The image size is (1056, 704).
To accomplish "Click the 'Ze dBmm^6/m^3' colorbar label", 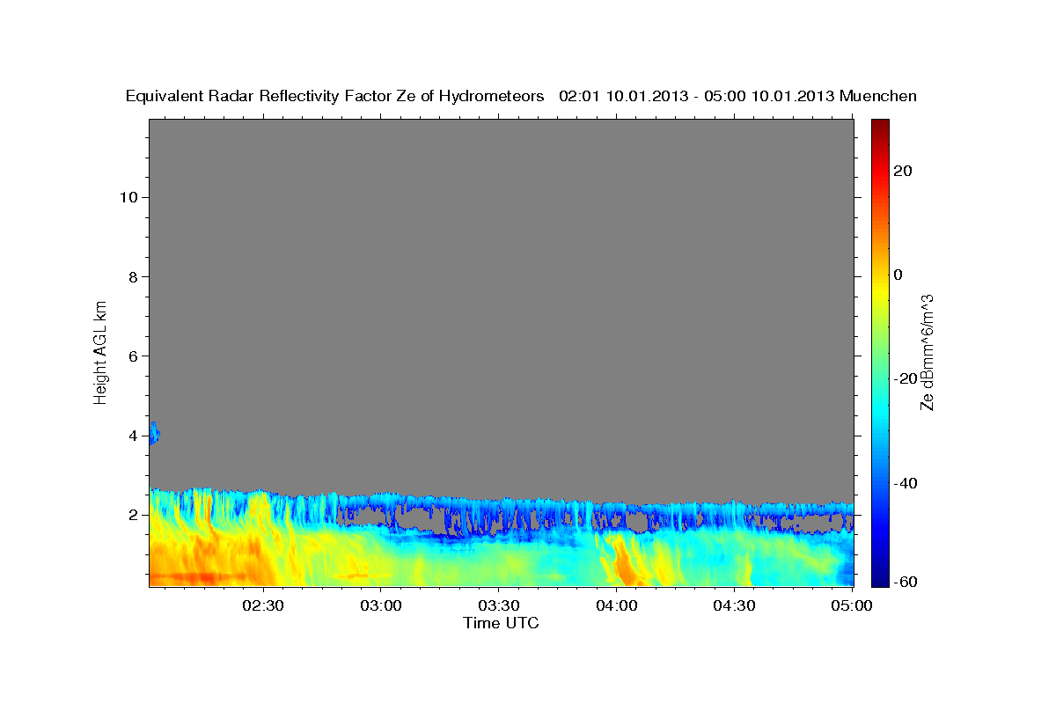I will click(927, 352).
